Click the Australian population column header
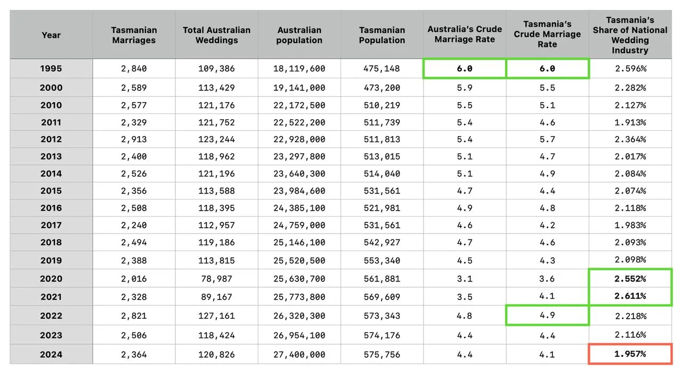 (x=299, y=35)
